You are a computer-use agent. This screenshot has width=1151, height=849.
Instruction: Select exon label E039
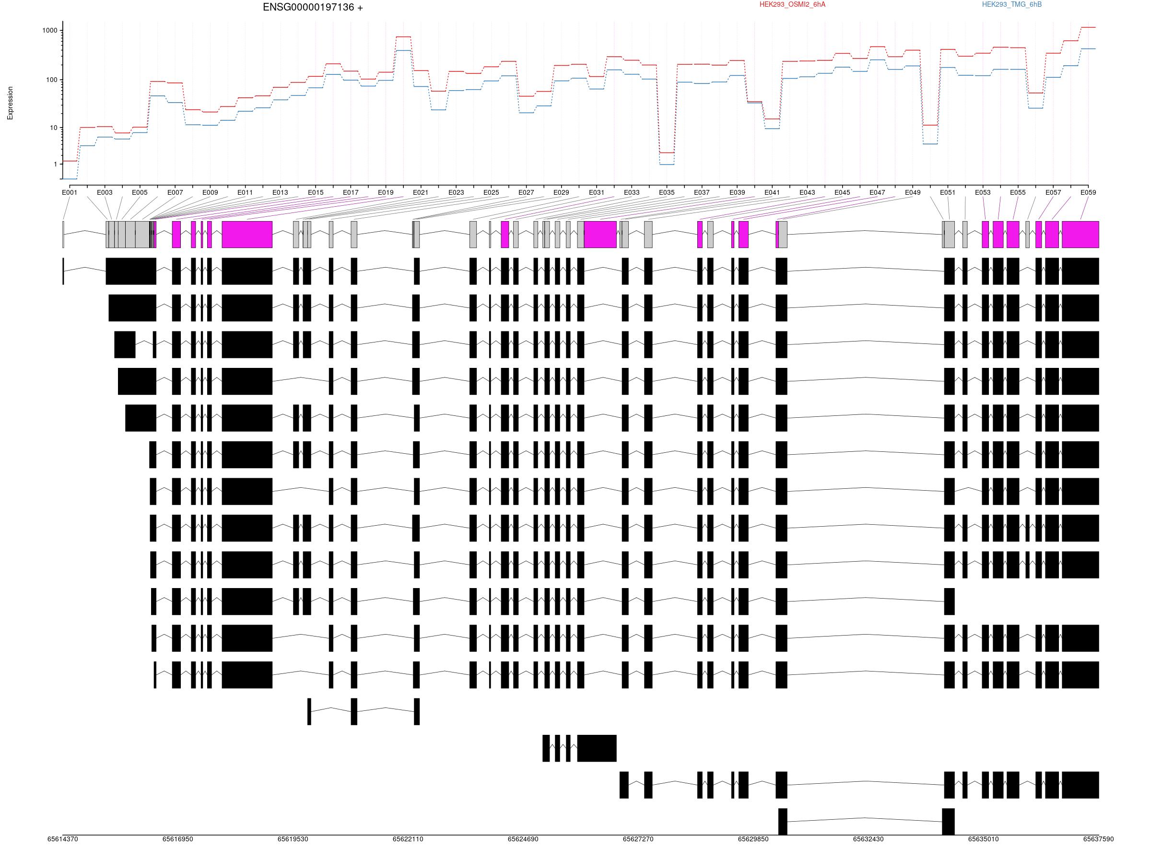point(737,193)
